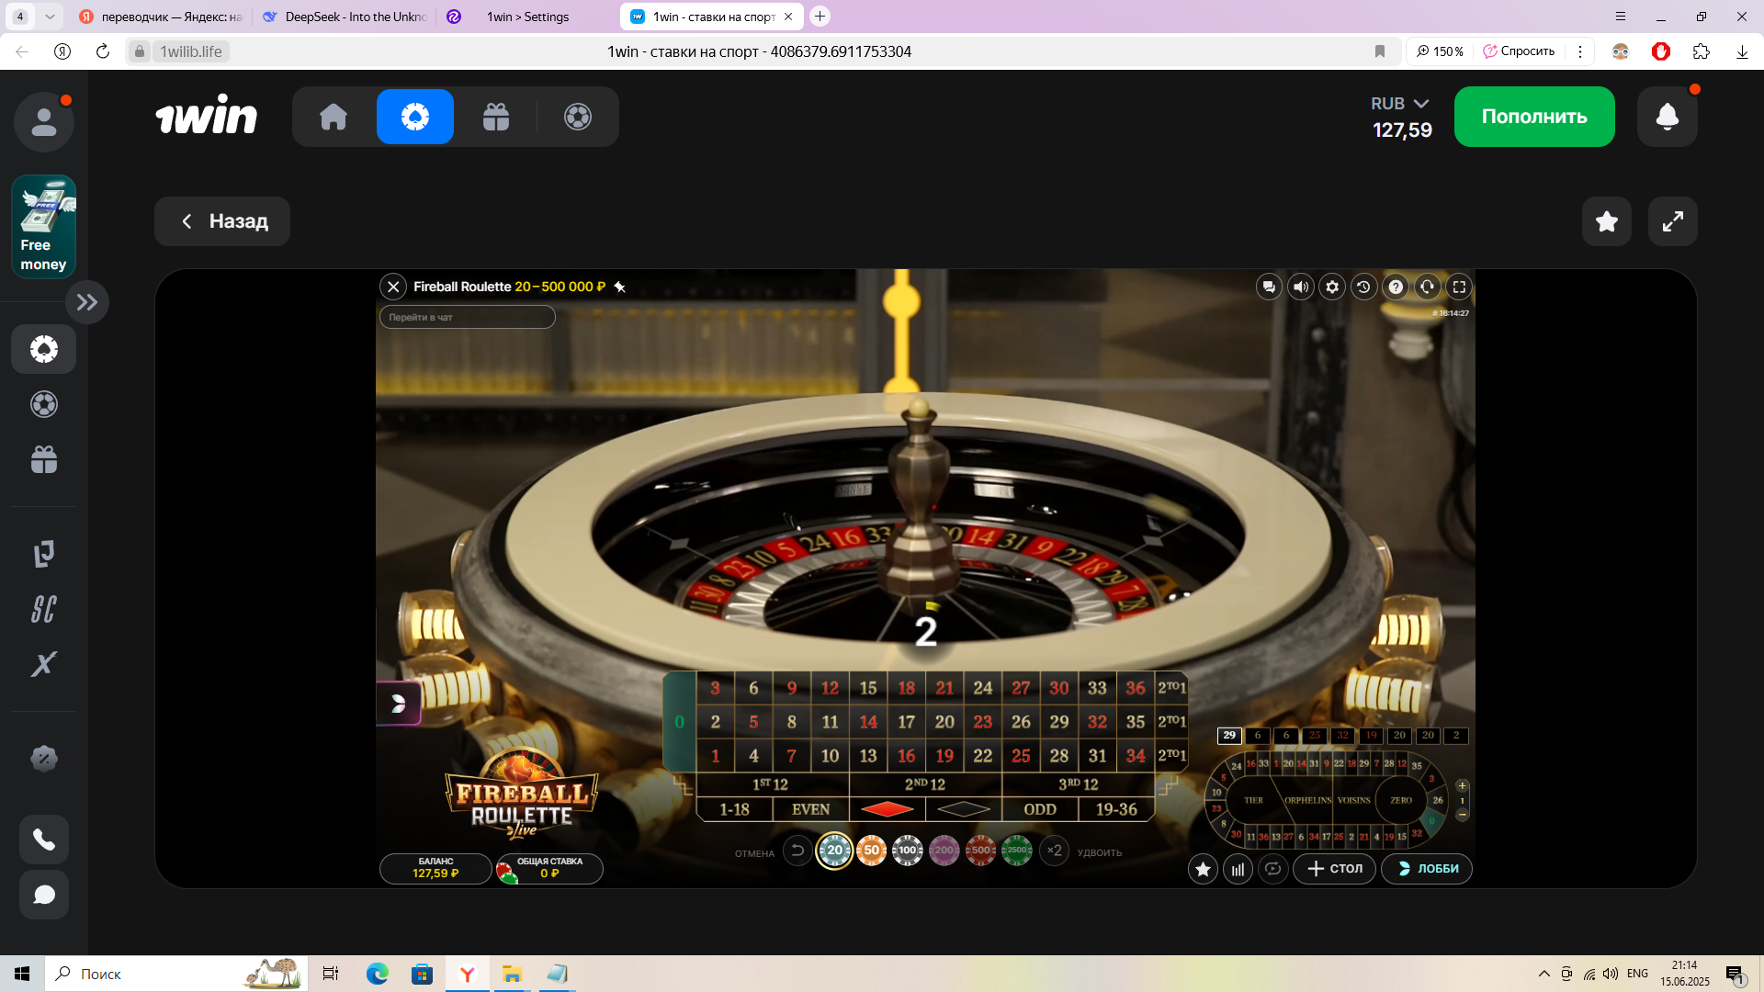Open live support headset icon
Screen dimensions: 1764x992
[1427, 287]
